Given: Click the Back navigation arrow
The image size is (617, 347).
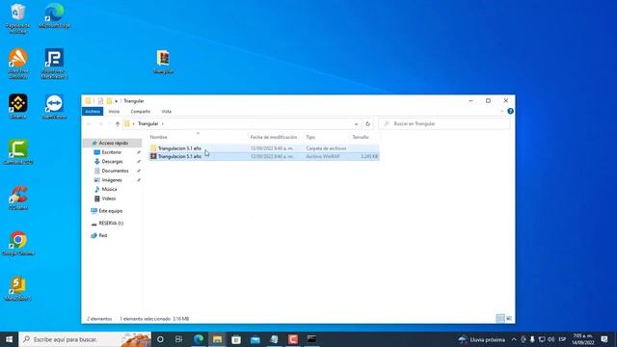Looking at the screenshot, I should [89, 124].
